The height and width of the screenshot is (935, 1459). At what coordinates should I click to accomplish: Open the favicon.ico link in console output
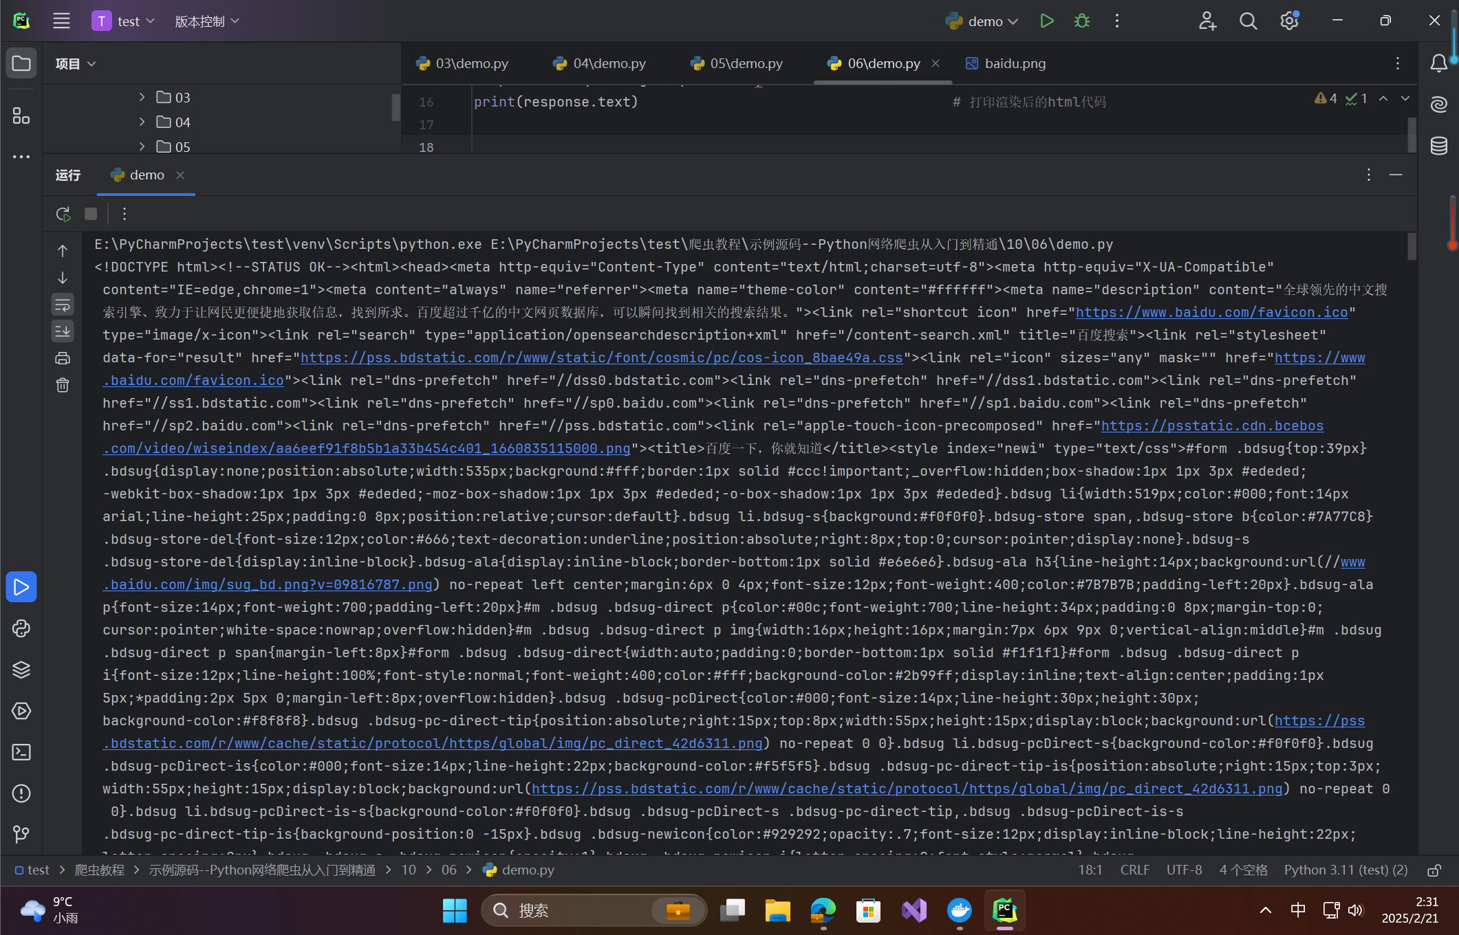pyautogui.click(x=1211, y=313)
